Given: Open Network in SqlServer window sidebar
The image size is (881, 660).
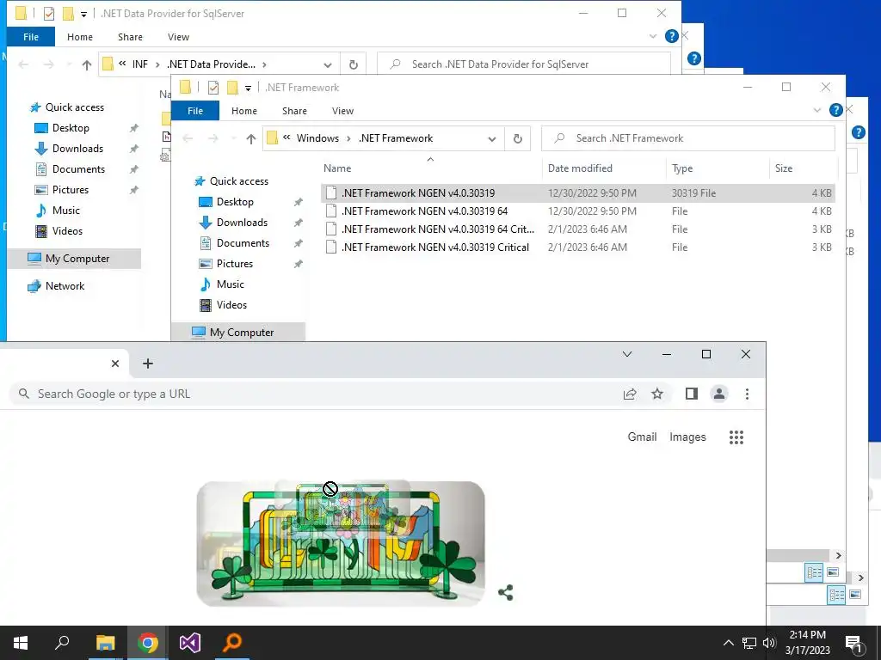Looking at the screenshot, I should pyautogui.click(x=65, y=286).
